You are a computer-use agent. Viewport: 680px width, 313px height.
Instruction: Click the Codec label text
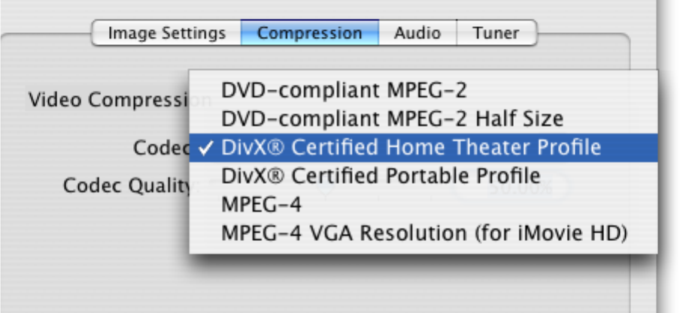pos(159,148)
